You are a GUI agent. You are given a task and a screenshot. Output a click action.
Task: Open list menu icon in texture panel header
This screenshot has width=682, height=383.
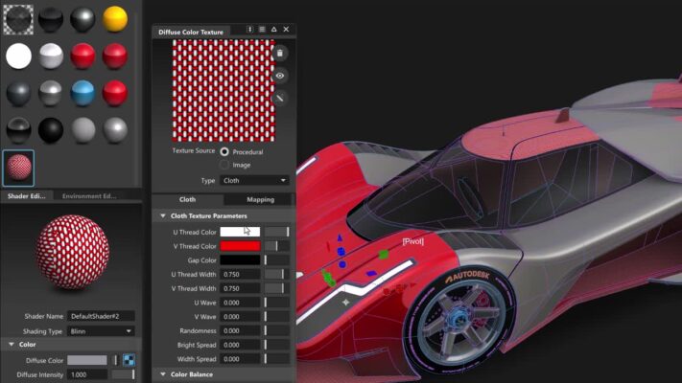point(262,29)
